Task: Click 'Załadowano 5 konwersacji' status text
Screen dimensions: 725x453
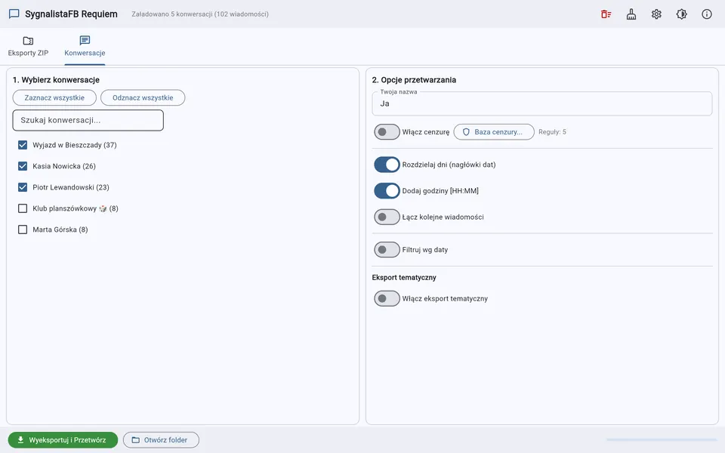Action: pos(200,14)
